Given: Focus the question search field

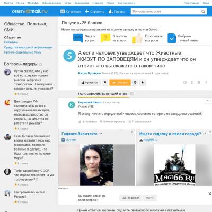Looking at the screenshot, I should point(166,12).
